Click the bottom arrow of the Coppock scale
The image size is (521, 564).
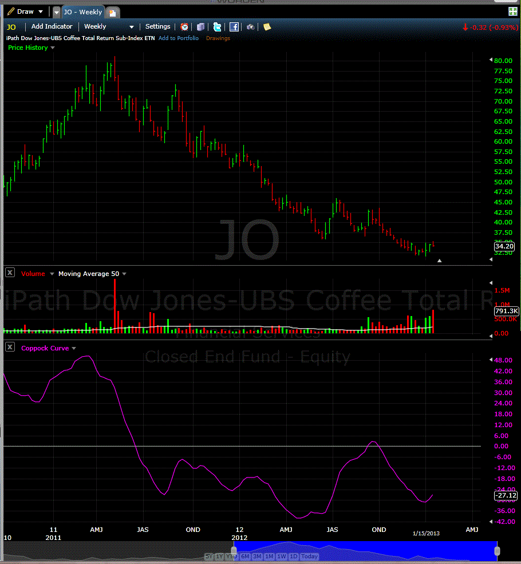pos(491,522)
